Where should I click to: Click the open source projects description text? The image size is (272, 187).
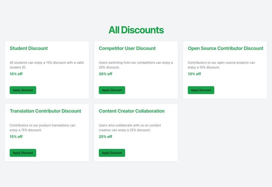click(x=221, y=65)
